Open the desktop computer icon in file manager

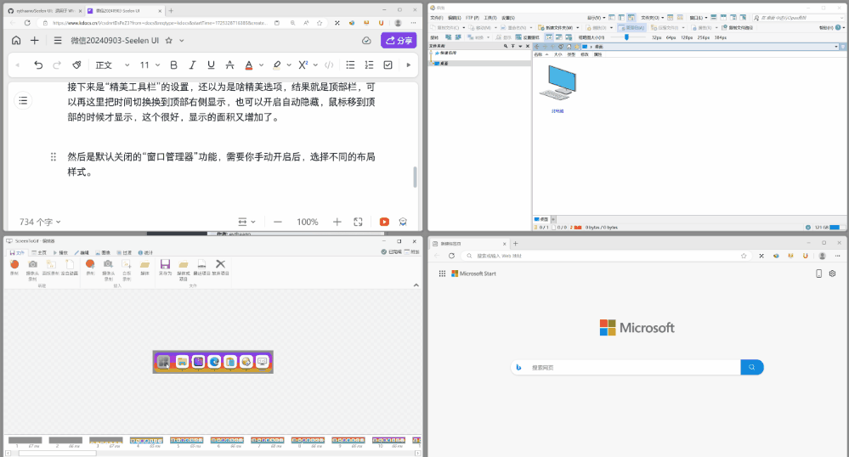tap(558, 85)
